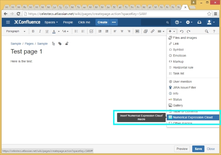Choose User mention in insert menu
This screenshot has width=221, height=155.
pyautogui.click(x=193, y=81)
